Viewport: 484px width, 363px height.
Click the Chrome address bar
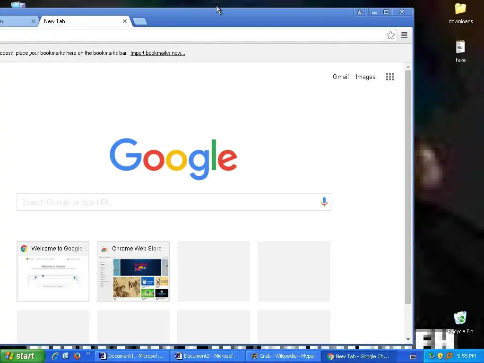(x=191, y=35)
